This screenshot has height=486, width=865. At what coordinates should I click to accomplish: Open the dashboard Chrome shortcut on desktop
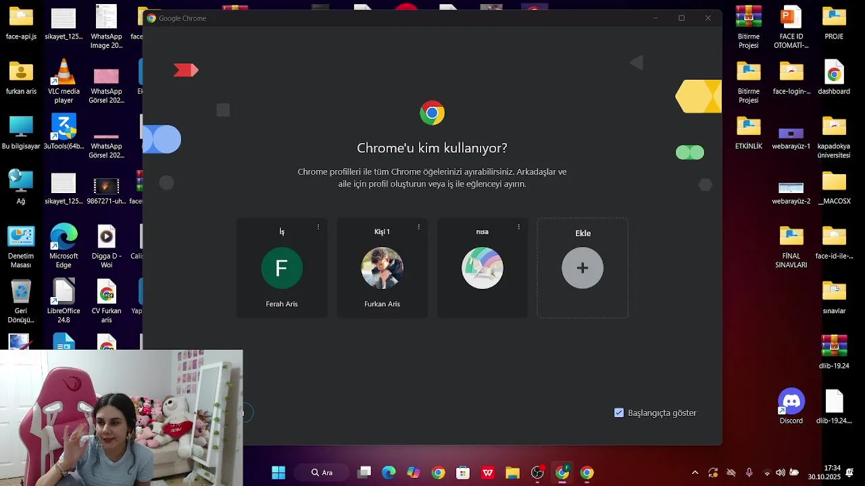point(834,78)
